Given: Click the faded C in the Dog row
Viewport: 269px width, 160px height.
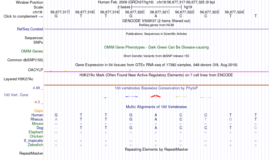Looking at the screenshot, I should click(x=256, y=128).
